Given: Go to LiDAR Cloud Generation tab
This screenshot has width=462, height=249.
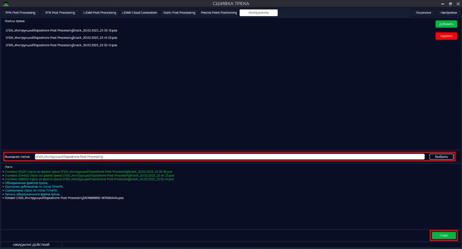Looking at the screenshot, I should 139,13.
